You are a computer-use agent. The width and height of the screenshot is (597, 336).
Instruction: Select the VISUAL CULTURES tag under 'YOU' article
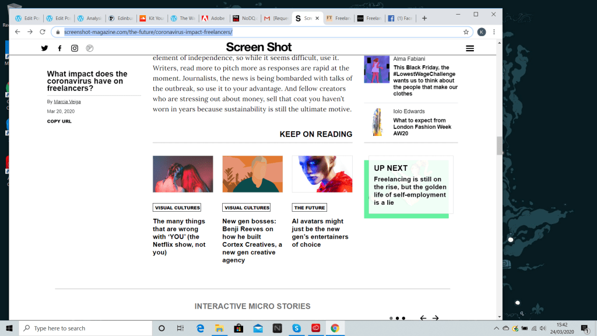click(x=177, y=208)
